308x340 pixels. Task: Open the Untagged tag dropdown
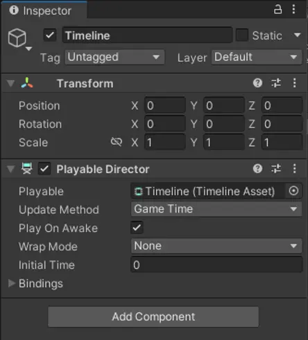point(114,57)
